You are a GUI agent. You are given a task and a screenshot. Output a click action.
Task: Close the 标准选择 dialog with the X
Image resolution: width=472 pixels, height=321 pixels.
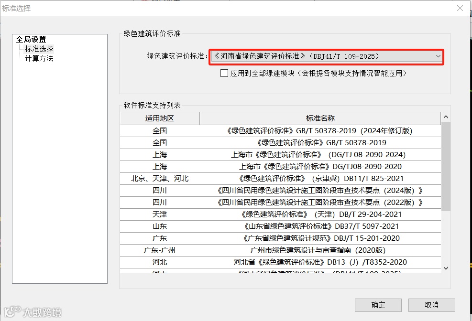pos(460,8)
